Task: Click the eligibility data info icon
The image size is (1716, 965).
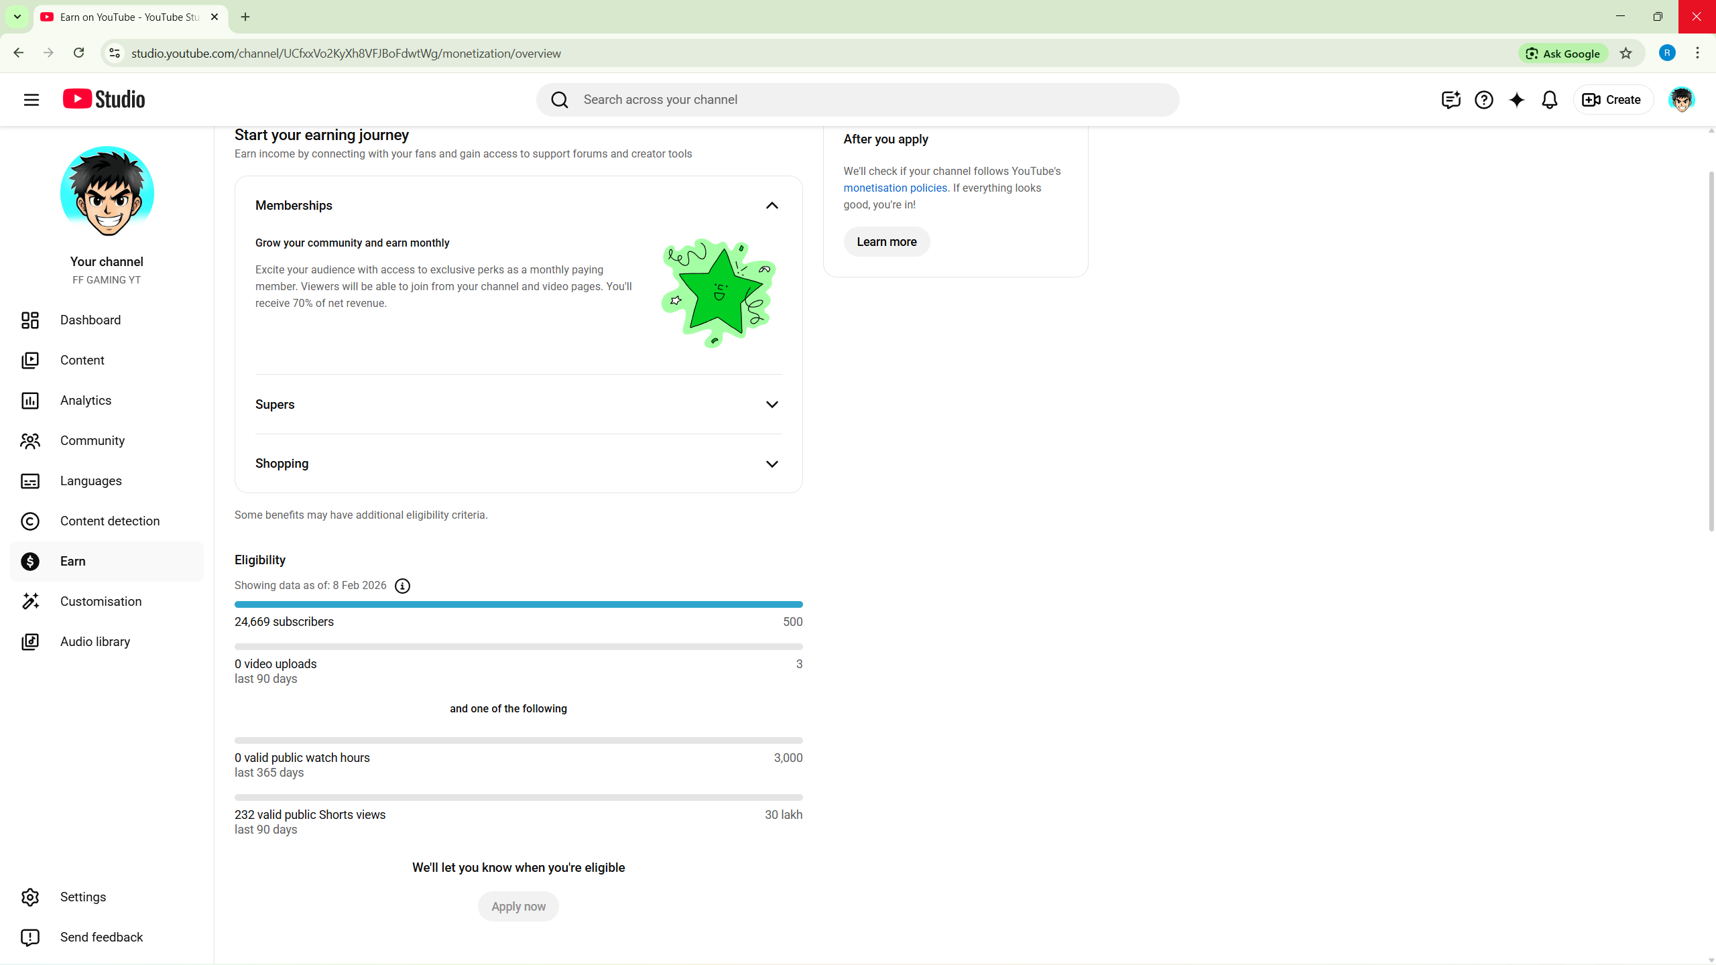Action: 402,586
